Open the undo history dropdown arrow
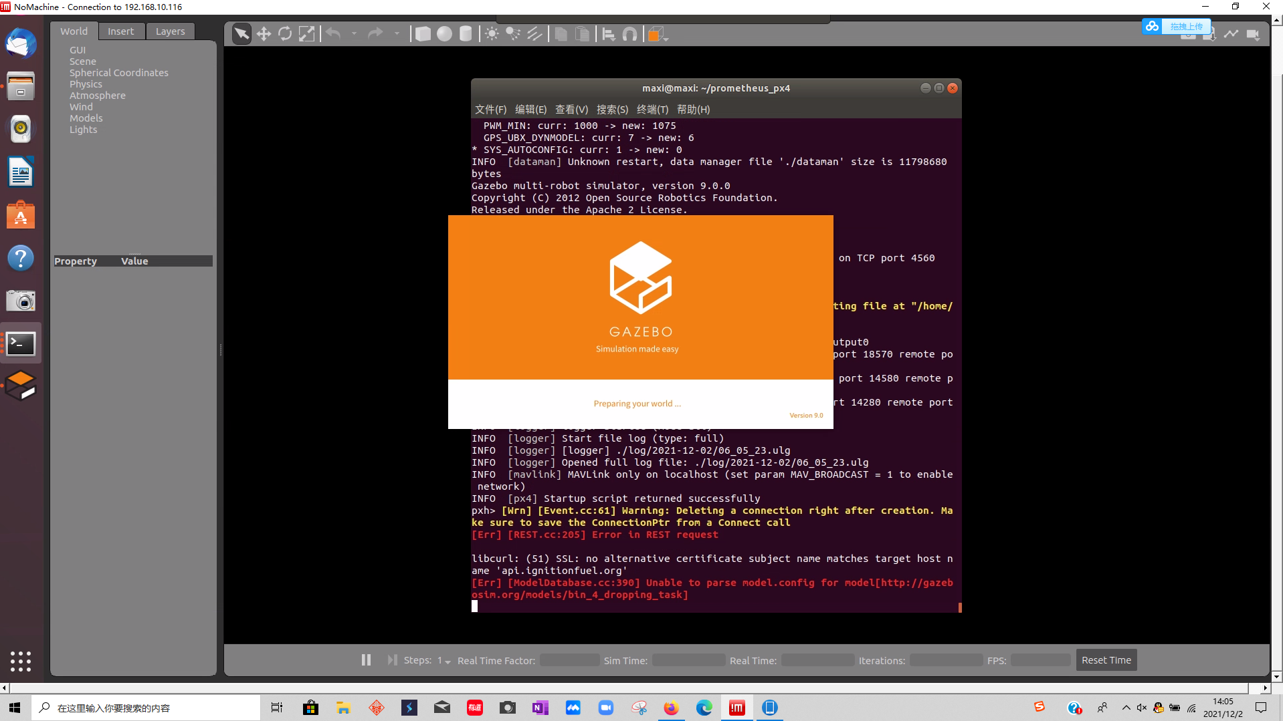Viewport: 1283px width, 721px height. tap(354, 33)
